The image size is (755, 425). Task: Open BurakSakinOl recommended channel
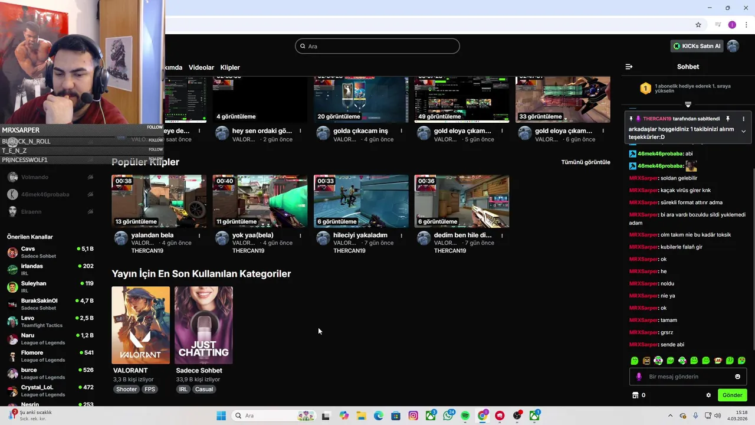[x=50, y=304]
